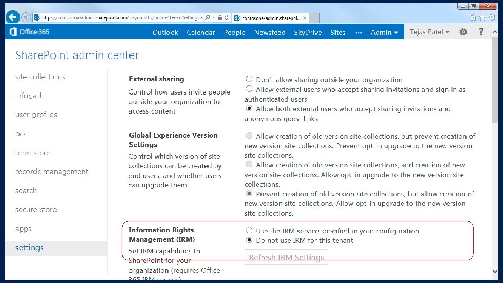Go to People

[x=234, y=32]
